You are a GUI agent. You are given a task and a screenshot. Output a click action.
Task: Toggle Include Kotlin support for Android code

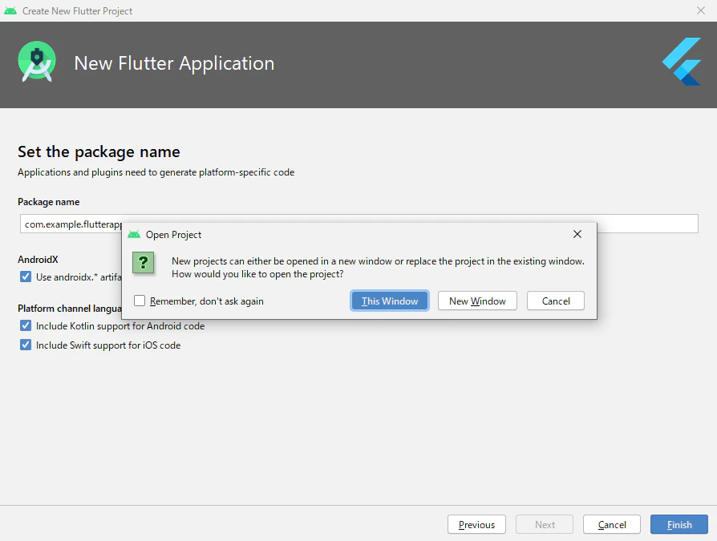[26, 325]
